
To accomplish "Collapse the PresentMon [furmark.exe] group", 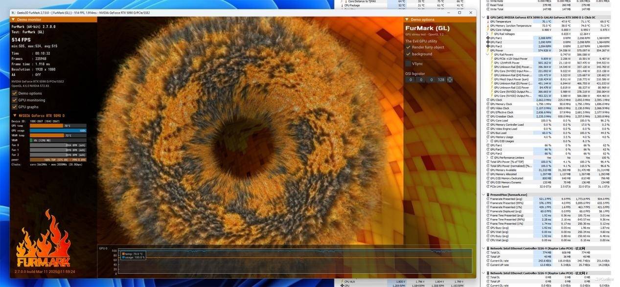I will [484, 195].
